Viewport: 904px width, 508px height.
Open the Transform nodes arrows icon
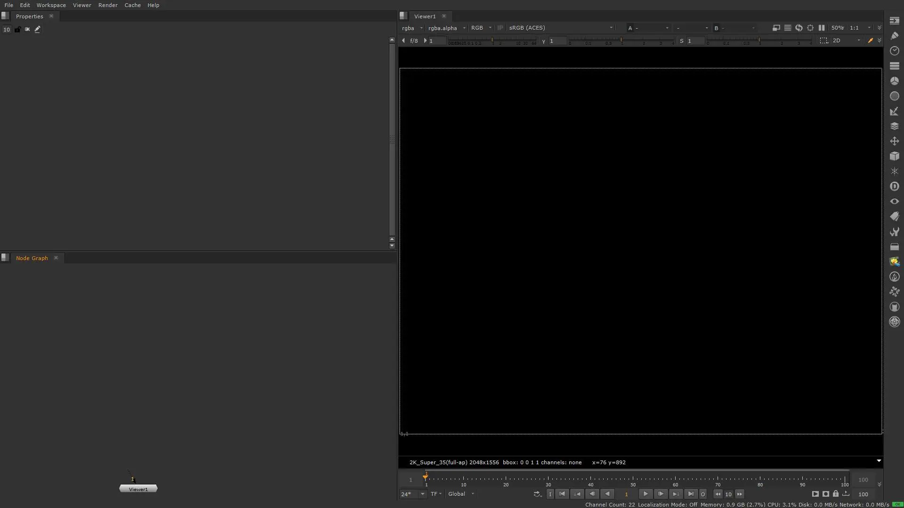895,141
